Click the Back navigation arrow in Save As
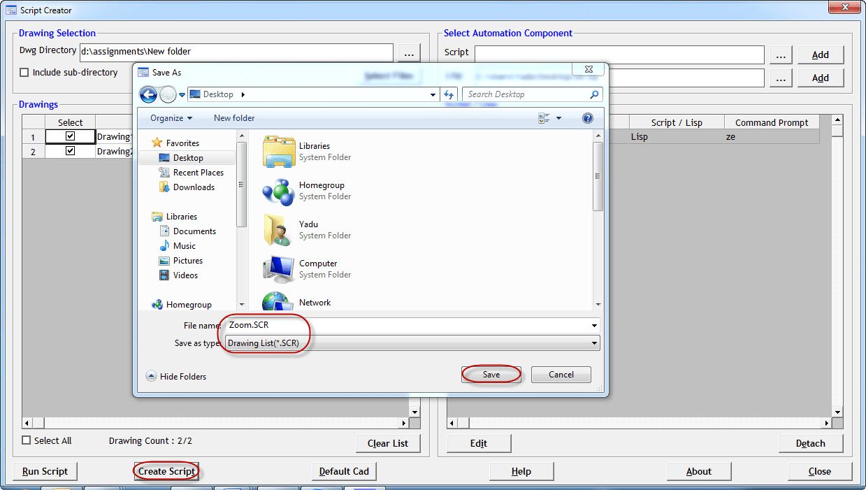This screenshot has width=866, height=490. pyautogui.click(x=148, y=94)
